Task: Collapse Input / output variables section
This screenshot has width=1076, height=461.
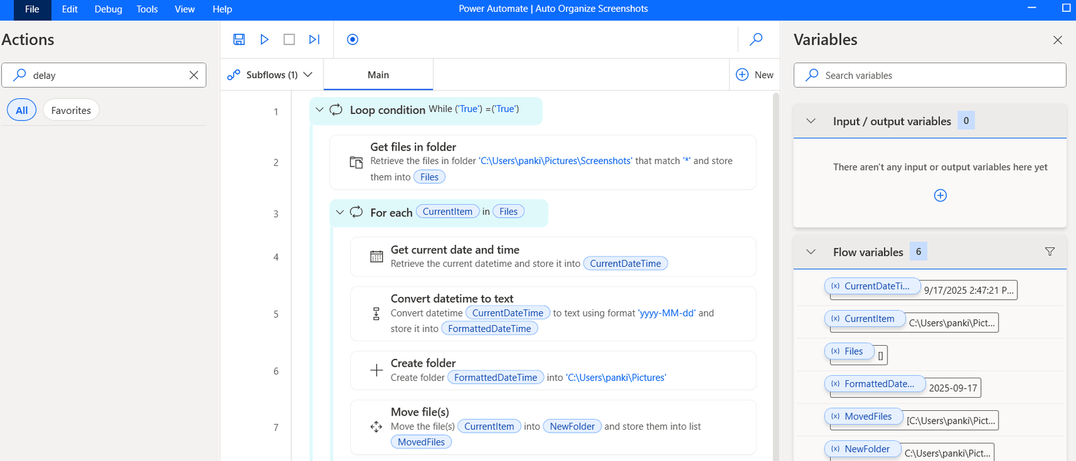Action: pyautogui.click(x=811, y=121)
